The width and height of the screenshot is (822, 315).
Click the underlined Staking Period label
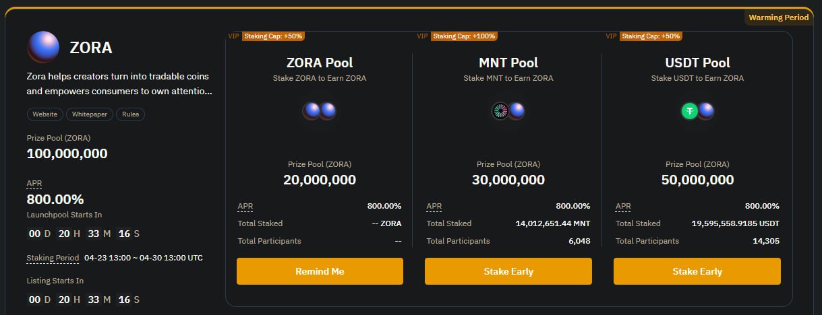pyautogui.click(x=53, y=258)
